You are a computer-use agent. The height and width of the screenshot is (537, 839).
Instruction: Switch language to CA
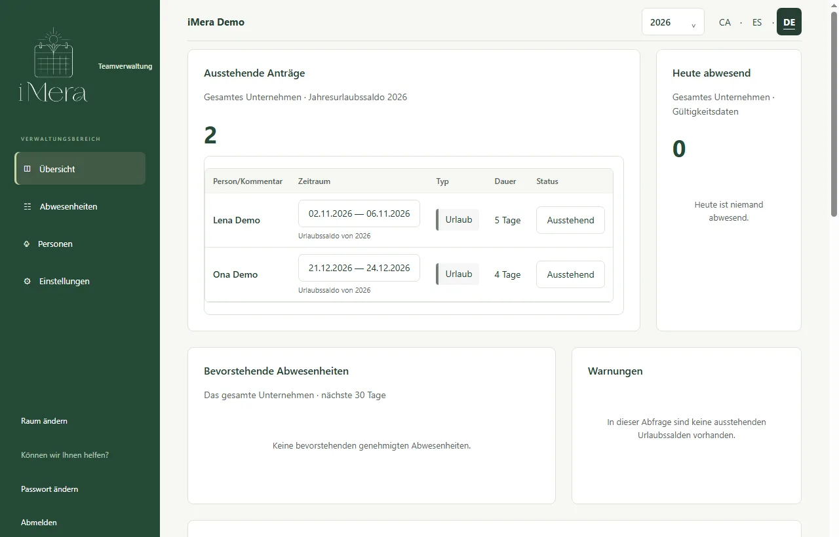(x=724, y=22)
